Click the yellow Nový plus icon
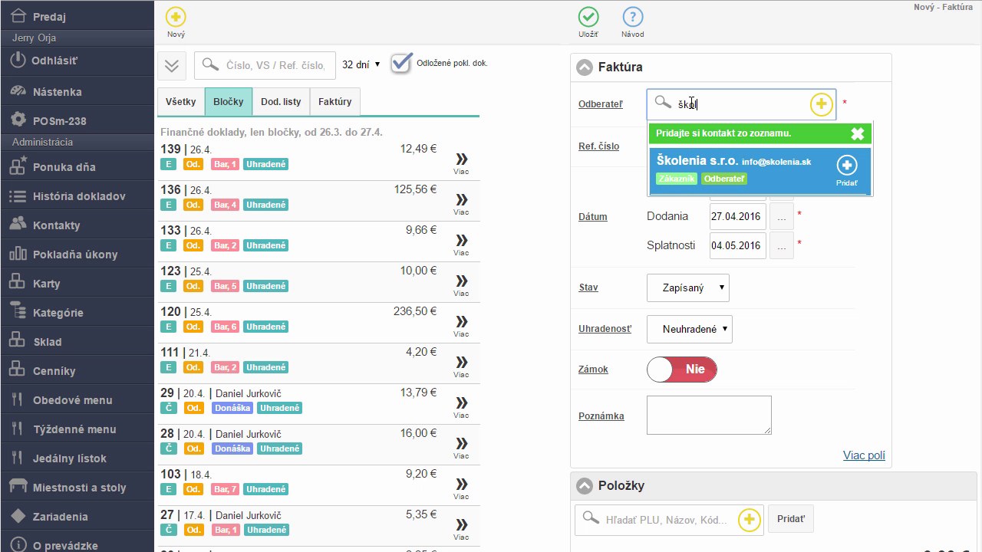 pos(176,17)
